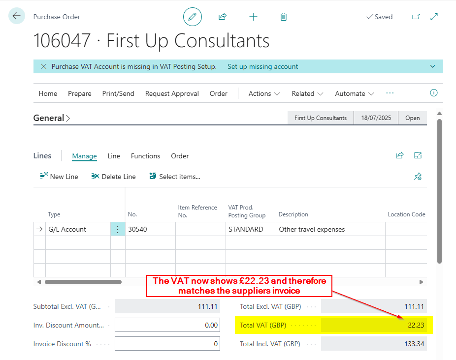Open the Related dropdown menu

click(307, 93)
